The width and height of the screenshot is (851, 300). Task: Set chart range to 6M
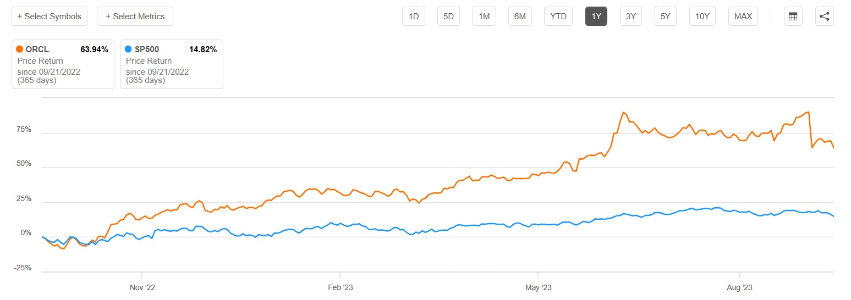pyautogui.click(x=520, y=16)
